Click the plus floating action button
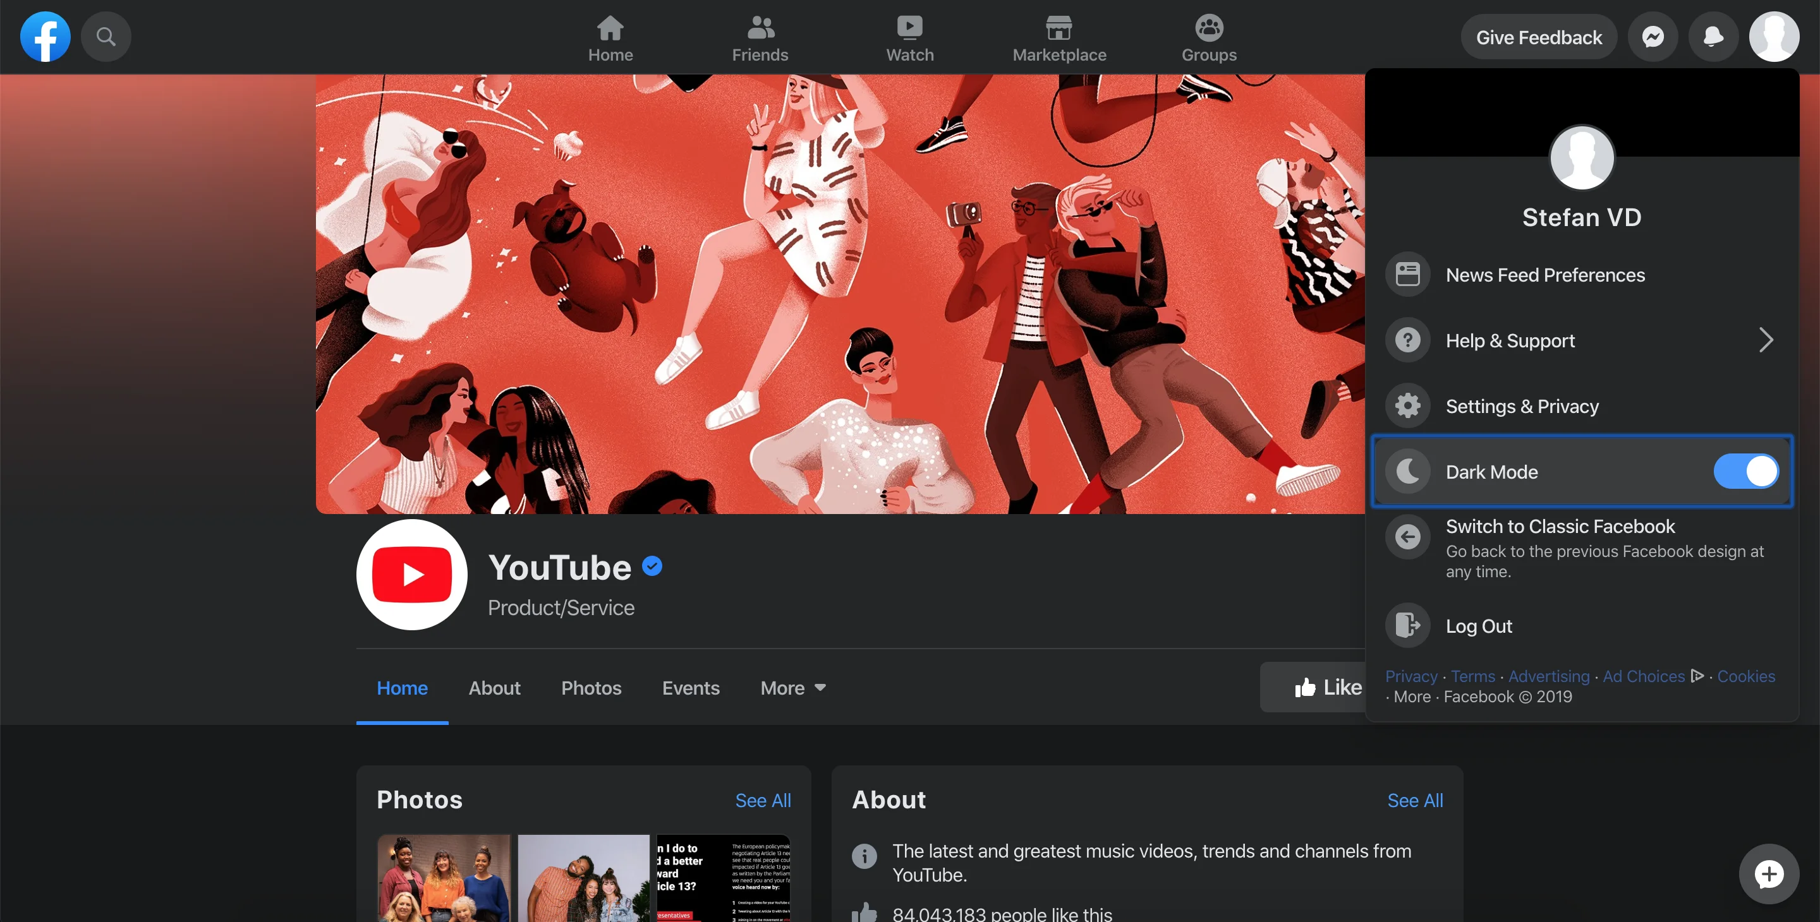The image size is (1820, 922). point(1768,874)
